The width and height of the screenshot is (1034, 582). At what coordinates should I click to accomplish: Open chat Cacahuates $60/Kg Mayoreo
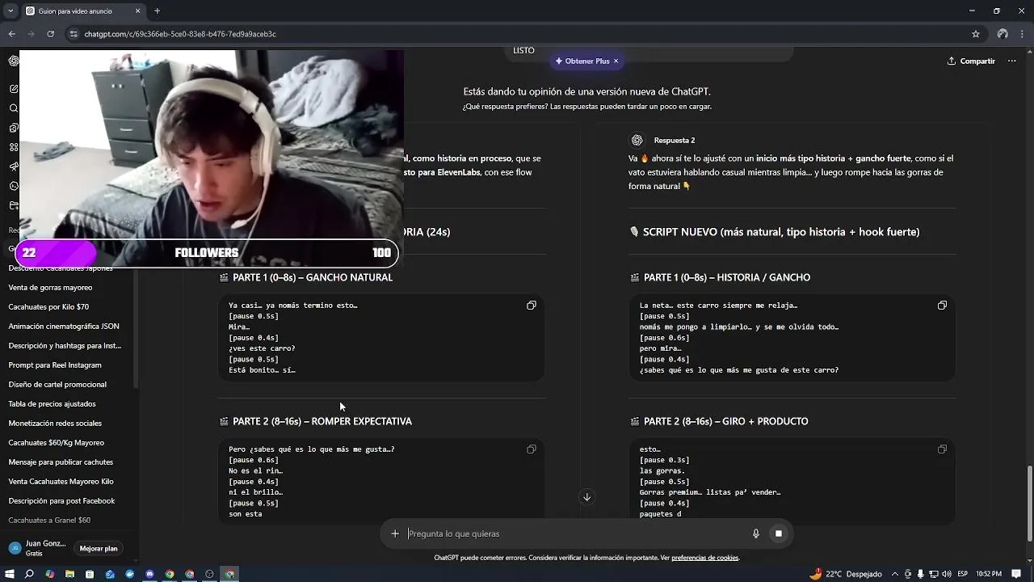56,442
